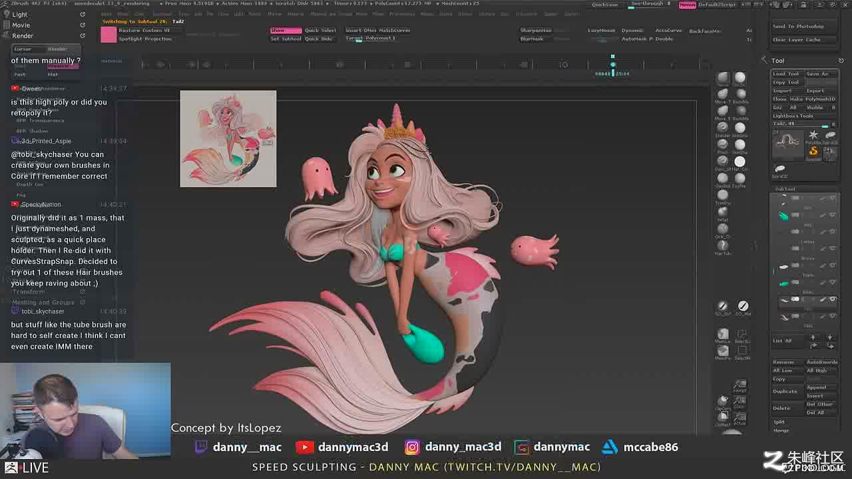Toggle the Dynamic button

pos(632,31)
